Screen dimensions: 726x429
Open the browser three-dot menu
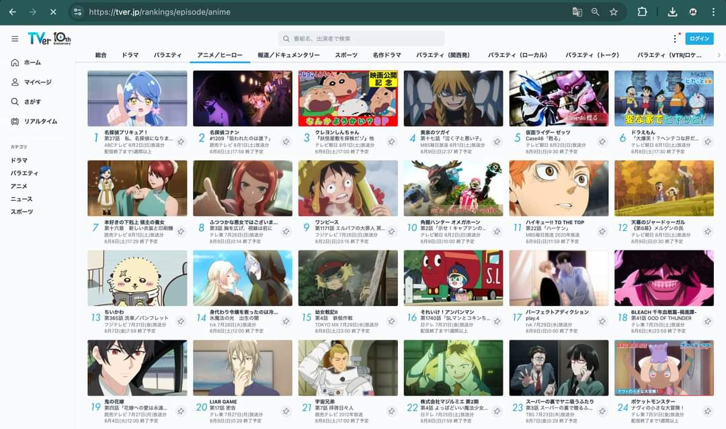click(x=713, y=12)
